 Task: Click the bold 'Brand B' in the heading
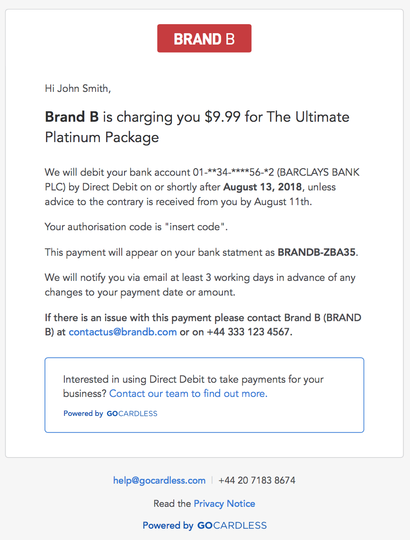click(72, 117)
